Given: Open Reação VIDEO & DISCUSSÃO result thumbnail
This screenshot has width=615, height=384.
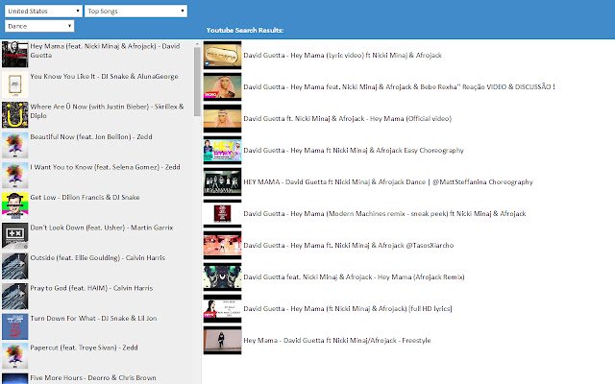Looking at the screenshot, I should 222,87.
